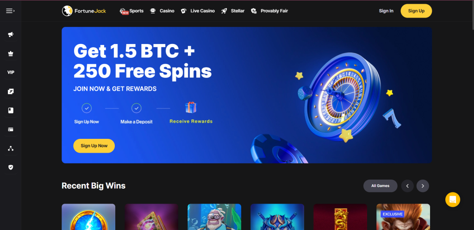Open the VIP section in sidebar
This screenshot has width=474, height=230.
11,73
